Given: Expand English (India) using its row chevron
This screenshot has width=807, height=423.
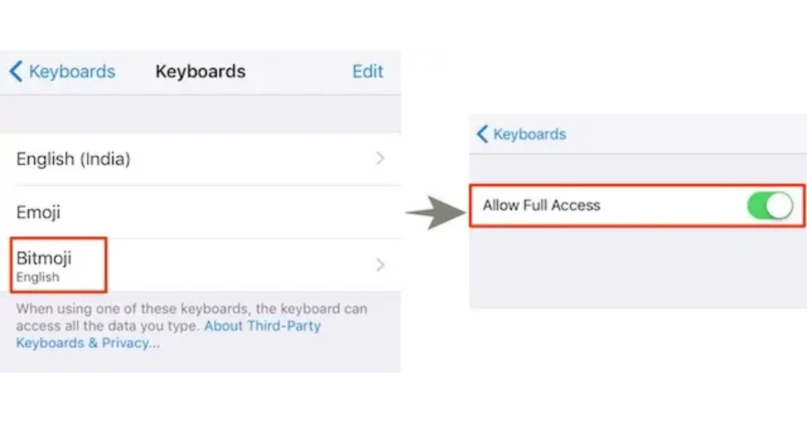Looking at the screenshot, I should click(x=380, y=158).
